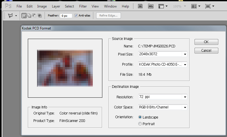Open the View menu
Image resolution: width=227 pixels, height=137 pixels.
pos(95,6)
